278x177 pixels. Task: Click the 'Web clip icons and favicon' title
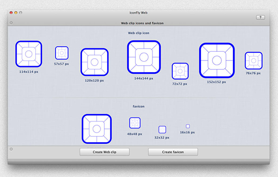coord(142,23)
